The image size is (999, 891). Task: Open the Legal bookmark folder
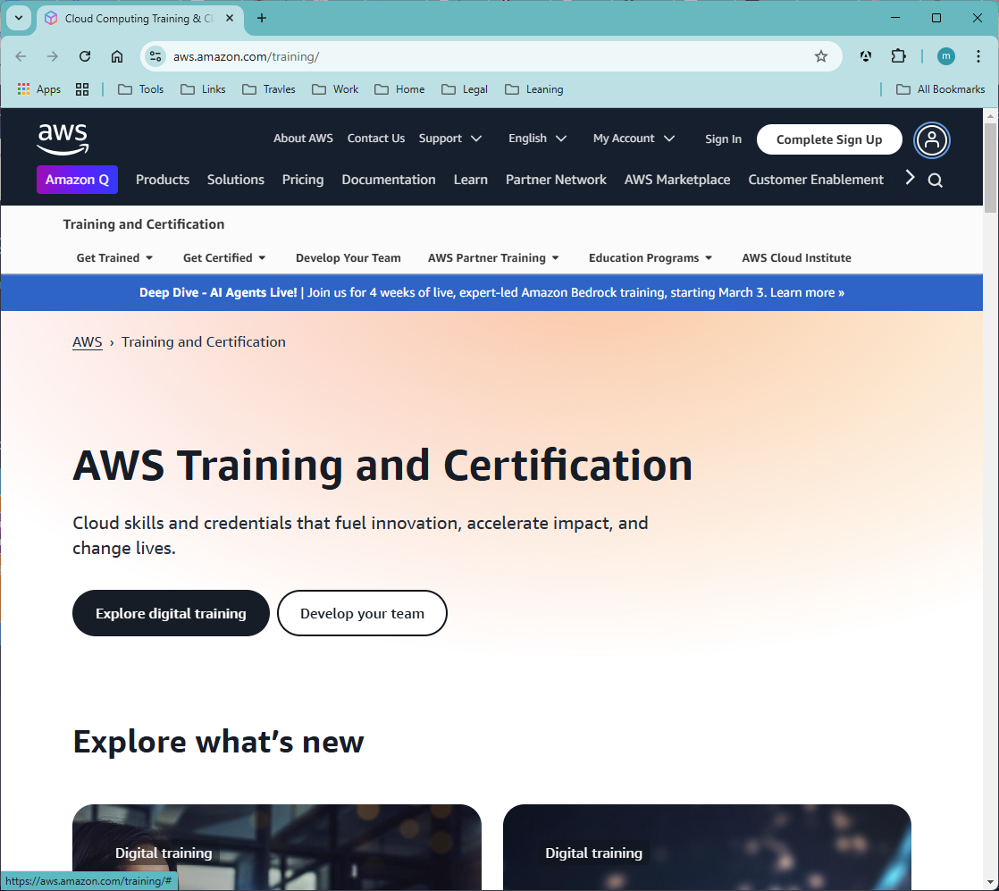(x=465, y=89)
